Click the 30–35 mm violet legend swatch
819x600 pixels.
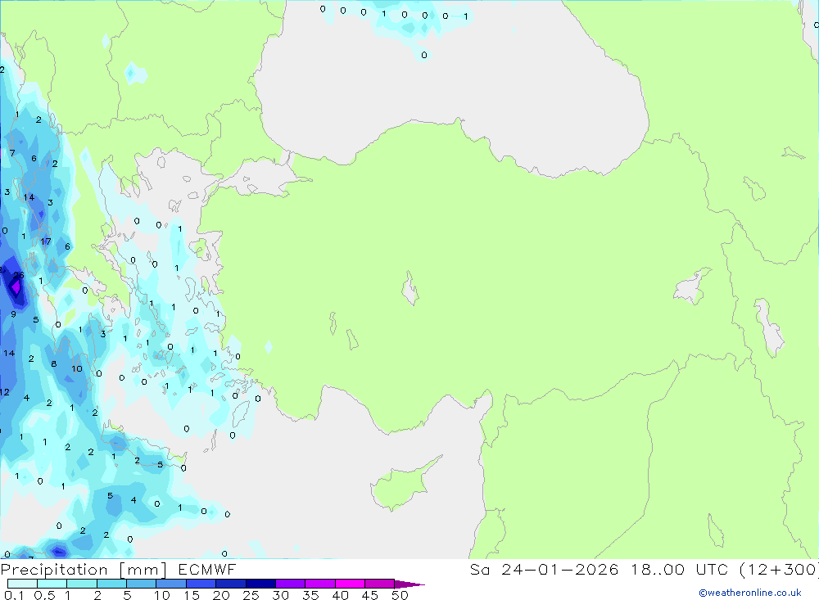tap(291, 584)
